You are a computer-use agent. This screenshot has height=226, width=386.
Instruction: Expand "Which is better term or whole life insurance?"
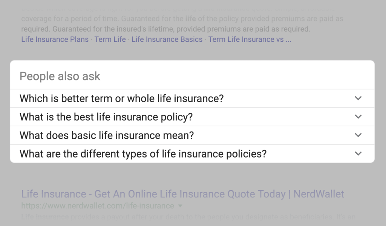[x=122, y=98]
